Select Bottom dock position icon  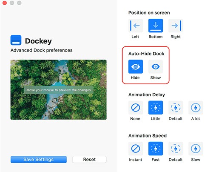(x=156, y=26)
